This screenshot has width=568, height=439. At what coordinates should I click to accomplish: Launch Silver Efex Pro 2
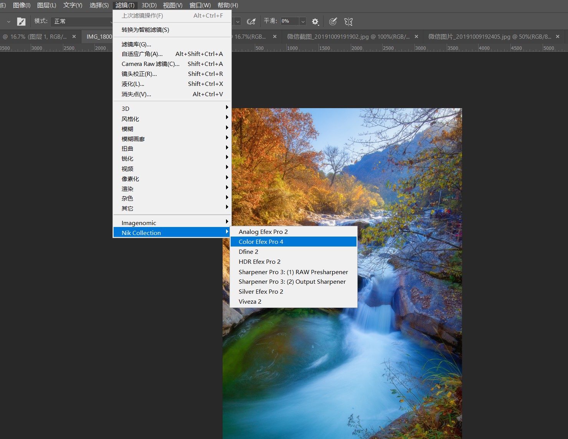pyautogui.click(x=294, y=292)
